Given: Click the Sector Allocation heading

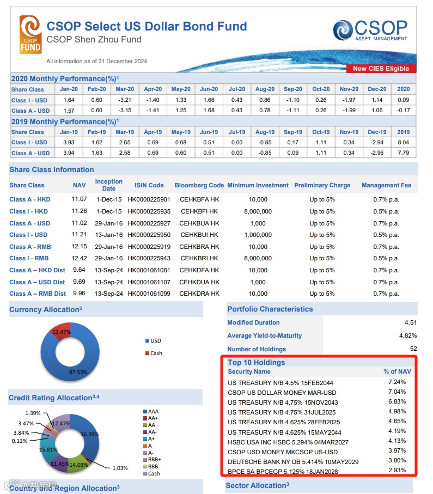Looking at the screenshot, I should 257,485.
